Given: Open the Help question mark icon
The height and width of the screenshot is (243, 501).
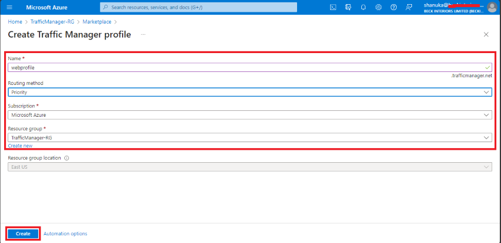Looking at the screenshot, I should [394, 7].
